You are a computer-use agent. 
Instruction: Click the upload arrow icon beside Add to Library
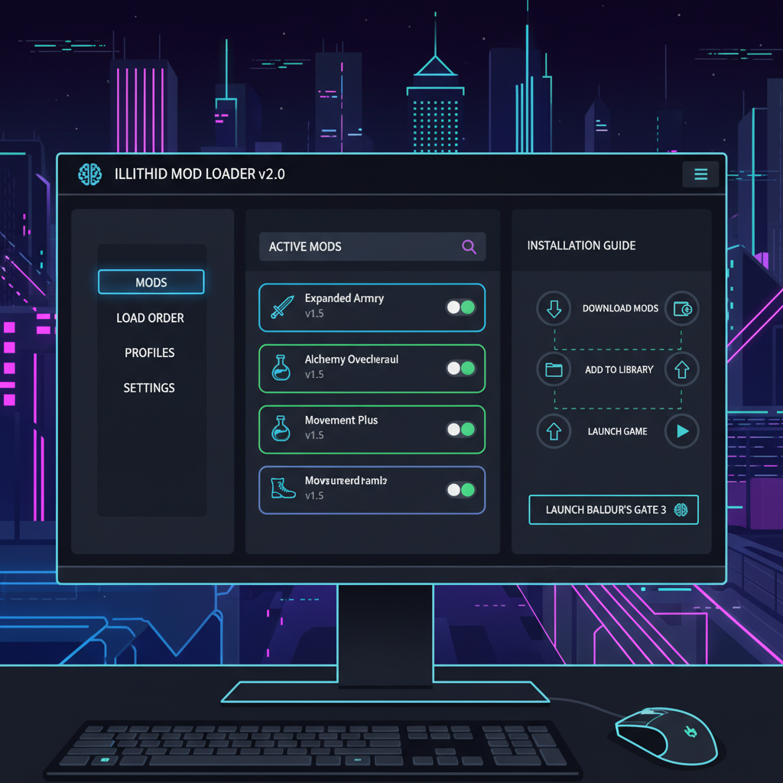click(x=681, y=369)
